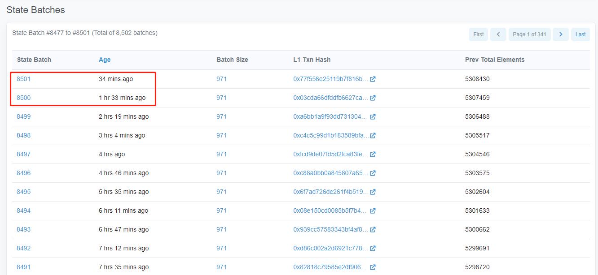Click external link icon next to 0xc4c5c99d1b183589bfa

373,136
